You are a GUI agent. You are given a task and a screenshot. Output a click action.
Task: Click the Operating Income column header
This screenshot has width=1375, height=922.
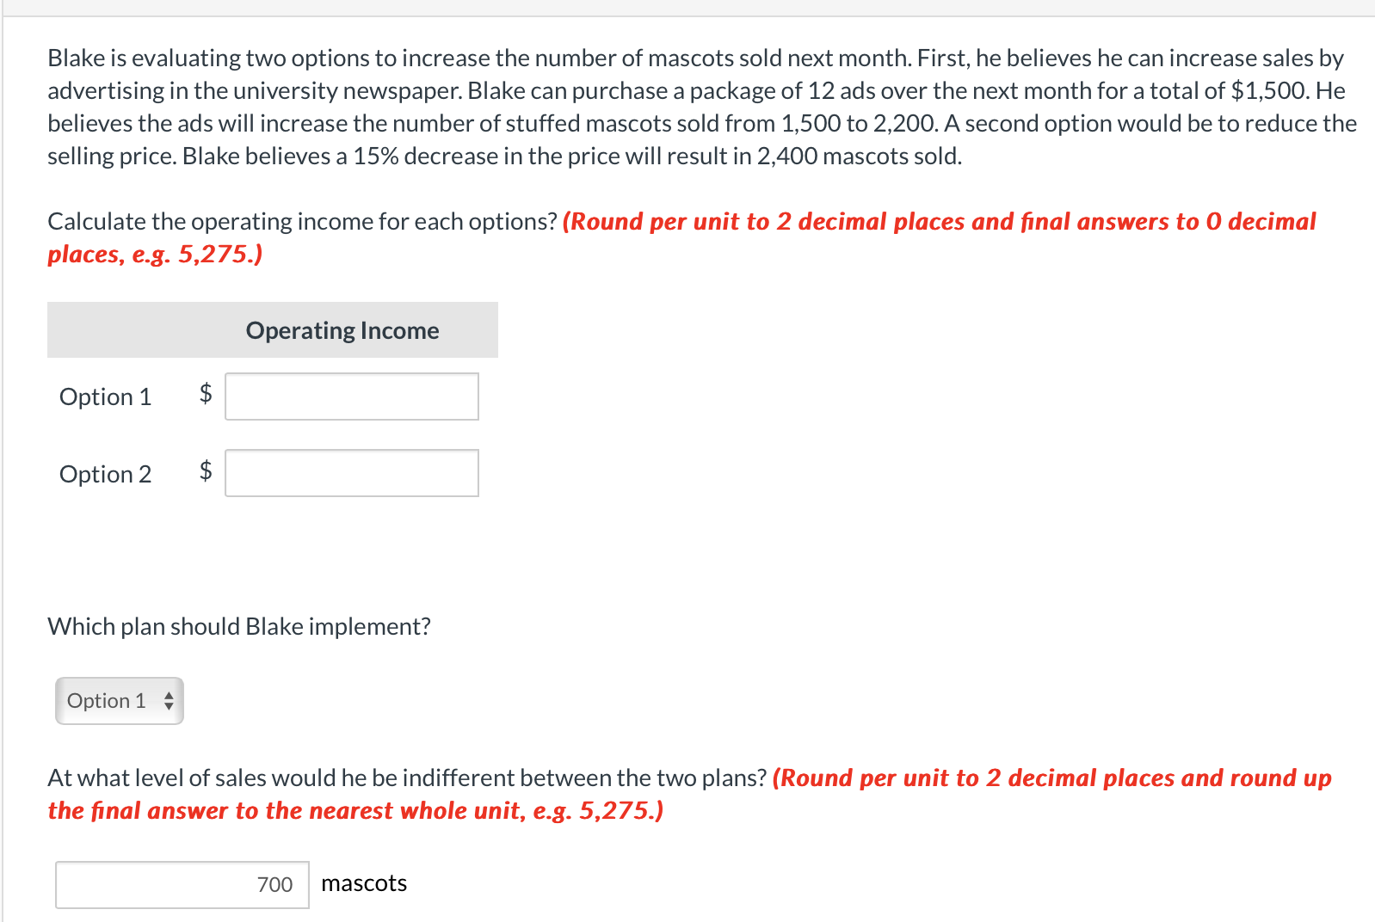coord(342,329)
